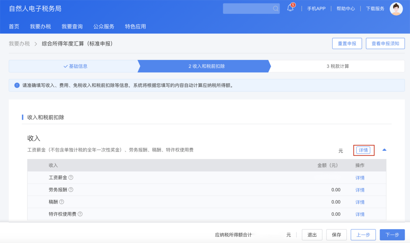Click the notification bell icon
The width and height of the screenshot is (410, 243).
point(290,9)
